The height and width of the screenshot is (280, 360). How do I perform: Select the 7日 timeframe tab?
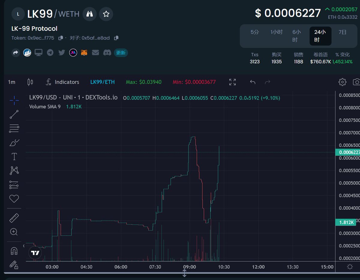click(x=342, y=32)
